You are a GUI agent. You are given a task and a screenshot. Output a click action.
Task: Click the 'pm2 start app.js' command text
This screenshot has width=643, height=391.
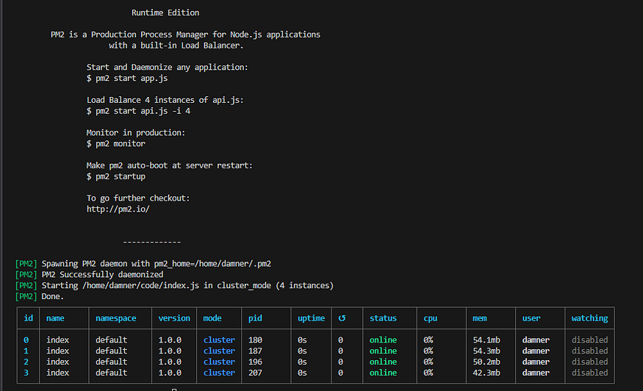tap(132, 79)
